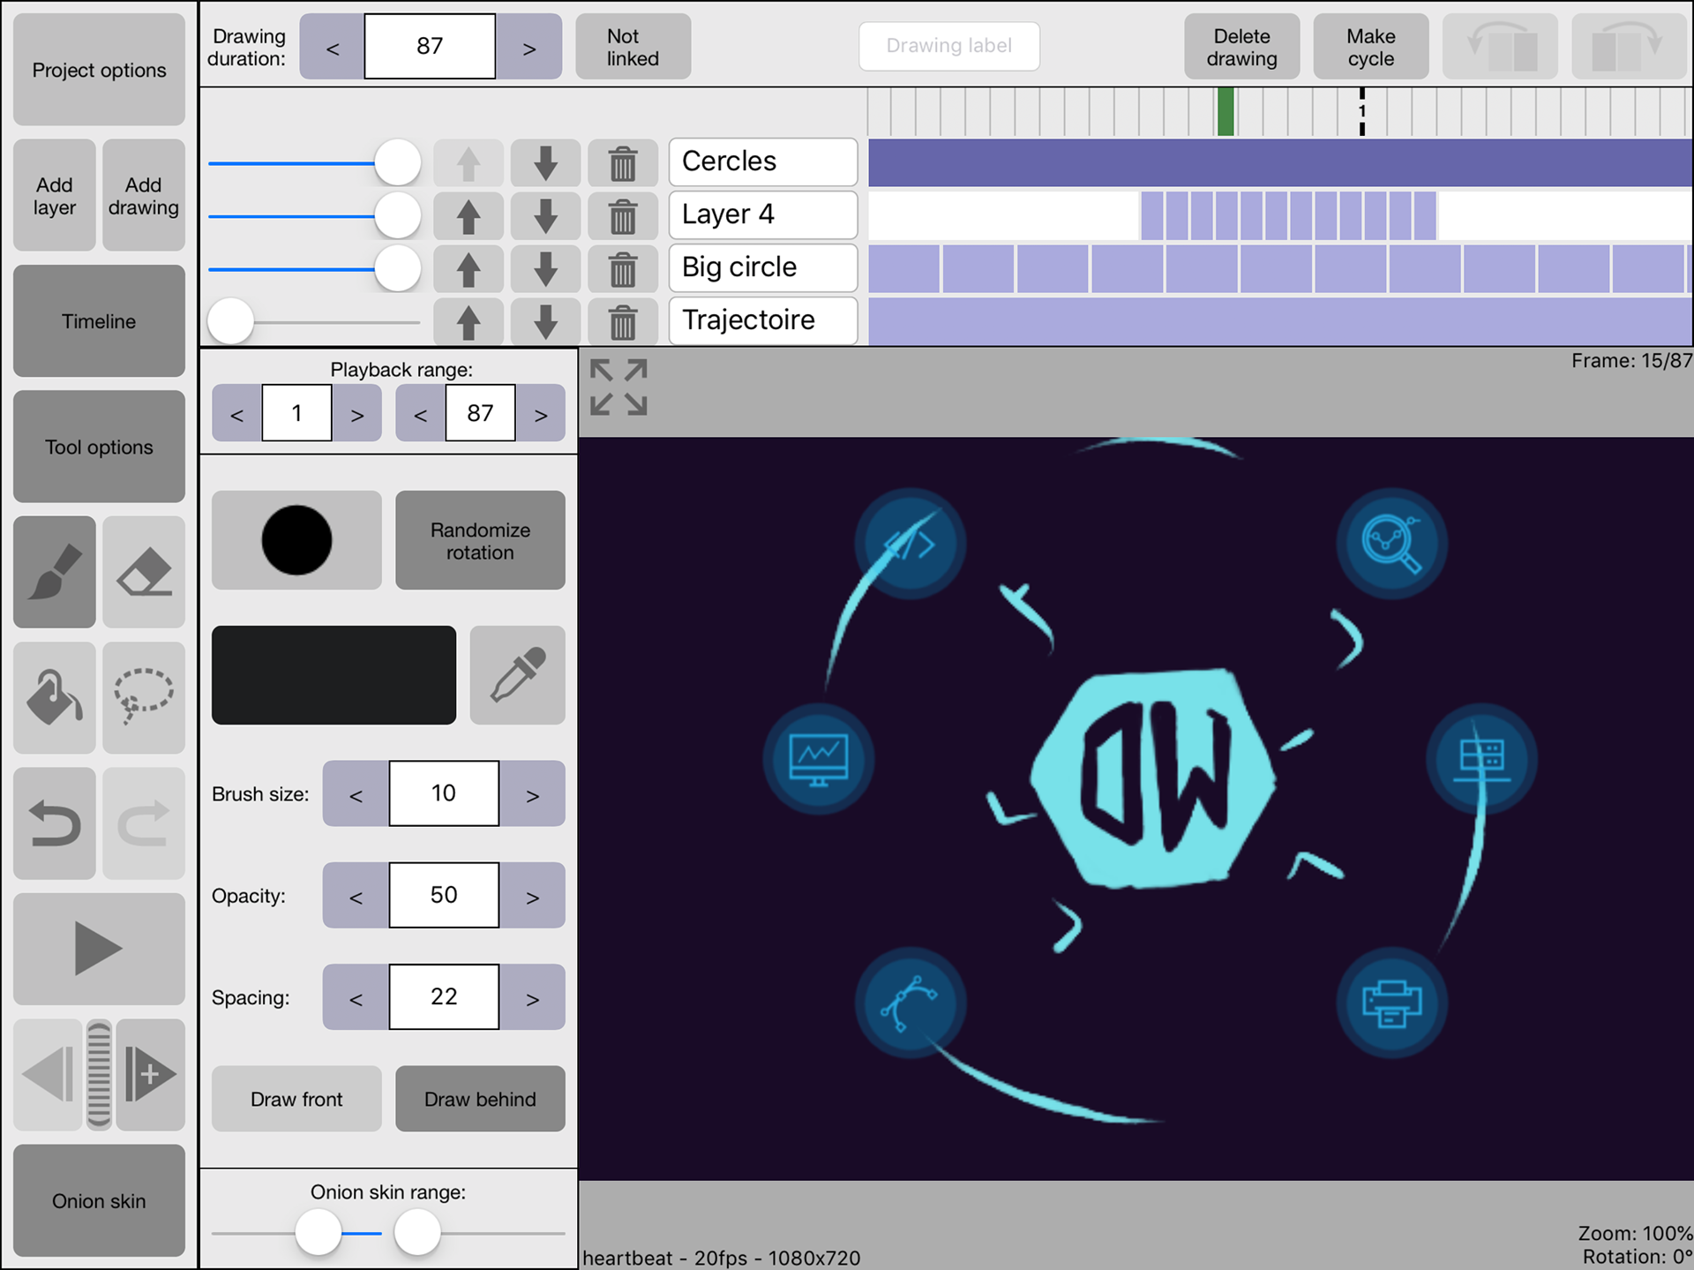Image resolution: width=1694 pixels, height=1270 pixels.
Task: Select the paint bucket fill tool
Action: tap(55, 697)
